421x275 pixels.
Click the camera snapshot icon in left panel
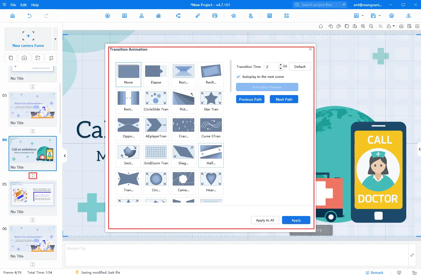pyautogui.click(x=24, y=58)
